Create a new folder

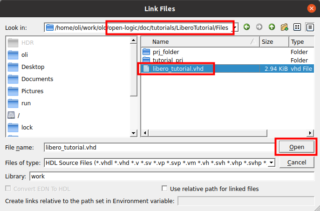coord(284,27)
